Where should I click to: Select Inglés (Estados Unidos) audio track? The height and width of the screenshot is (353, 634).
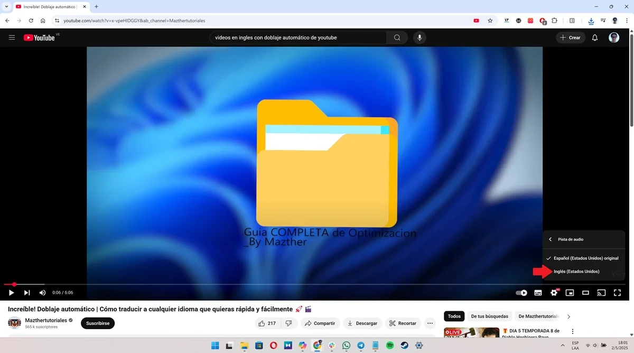[584, 272]
